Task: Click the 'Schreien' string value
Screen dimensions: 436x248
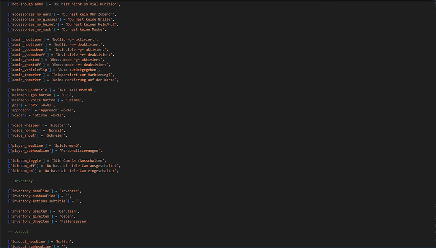Action: point(67,135)
